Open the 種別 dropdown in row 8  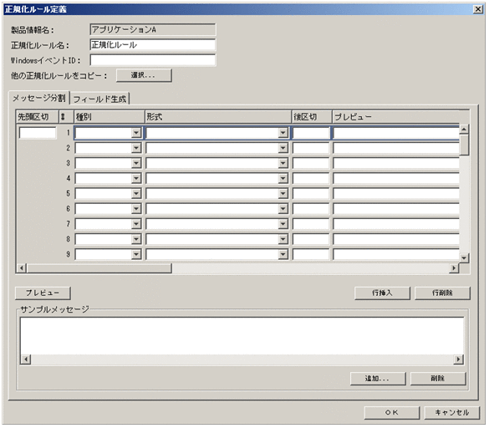pos(136,239)
